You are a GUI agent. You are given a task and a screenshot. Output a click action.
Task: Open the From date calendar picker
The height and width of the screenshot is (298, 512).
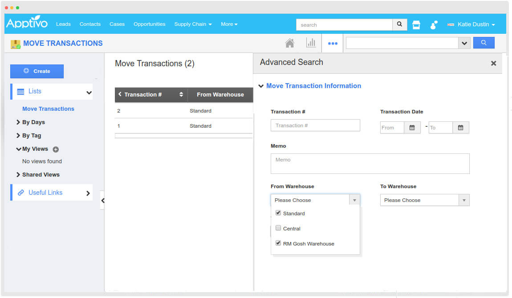[412, 128]
